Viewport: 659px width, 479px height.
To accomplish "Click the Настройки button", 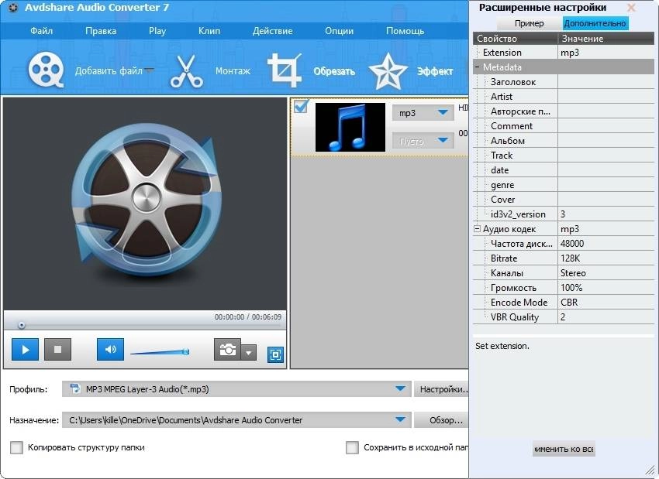I will click(441, 389).
